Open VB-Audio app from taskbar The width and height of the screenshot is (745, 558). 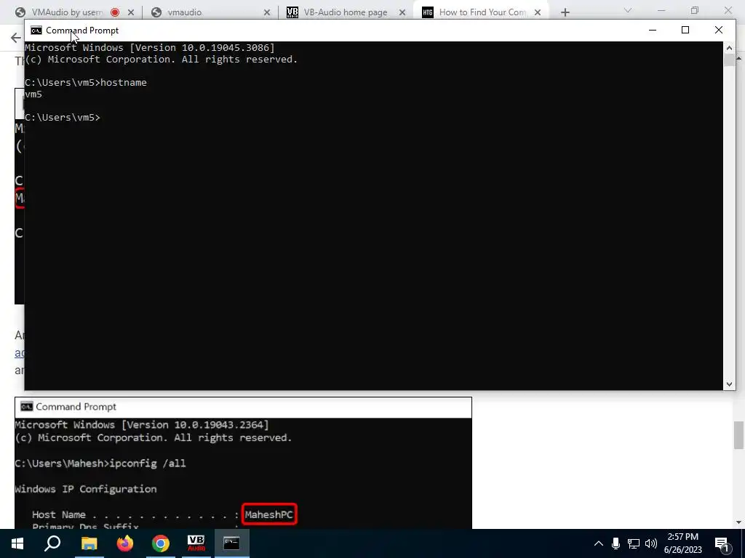tap(196, 543)
